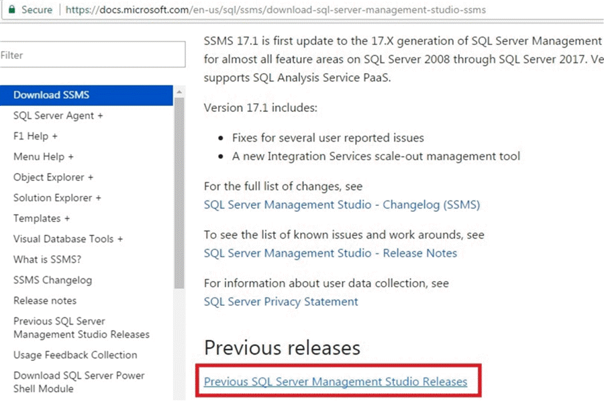The height and width of the screenshot is (401, 604).
Task: Focus the Filter text box
Action: 92,55
